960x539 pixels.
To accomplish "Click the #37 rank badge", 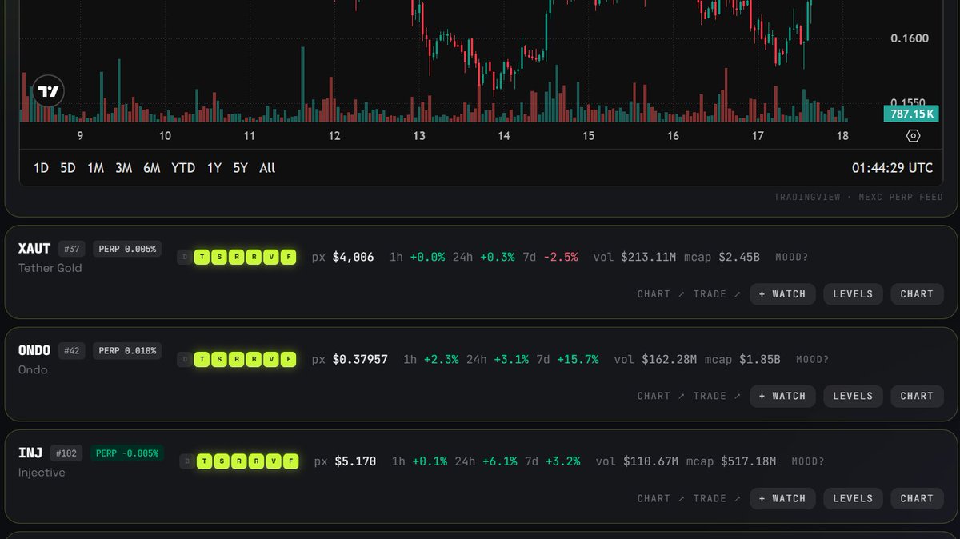I will 72,249.
